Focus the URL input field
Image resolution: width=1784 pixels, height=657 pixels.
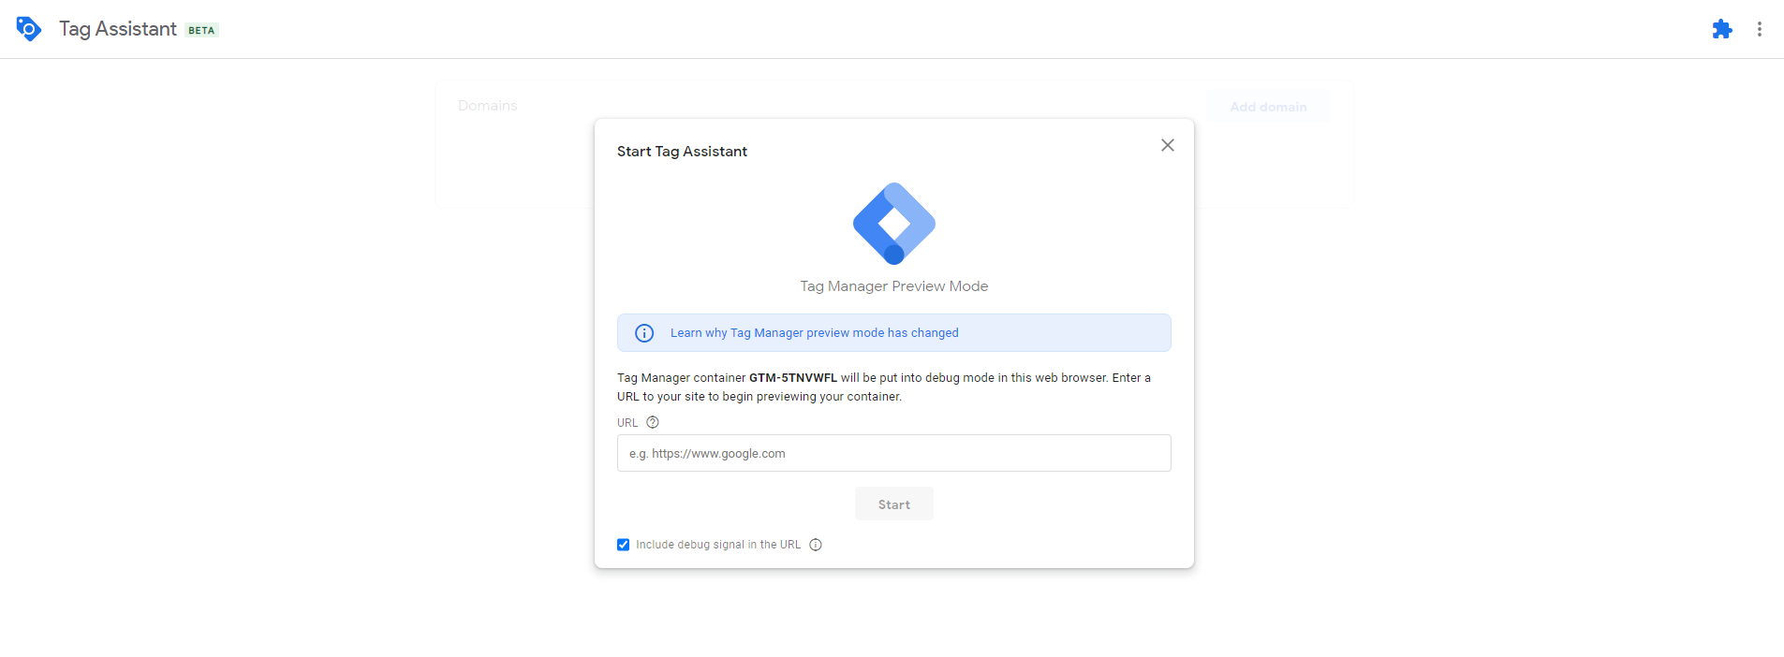point(893,453)
